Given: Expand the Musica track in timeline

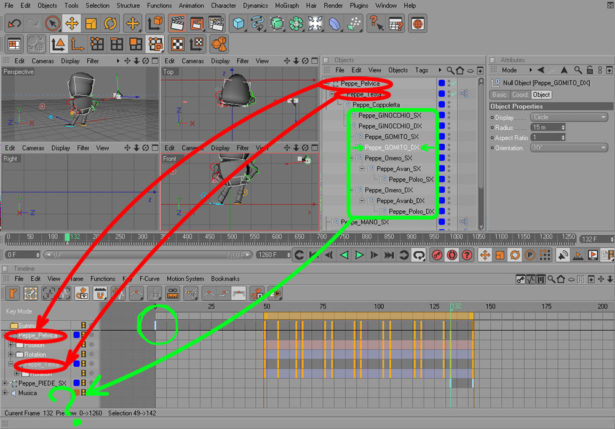Looking at the screenshot, I should coord(5,393).
